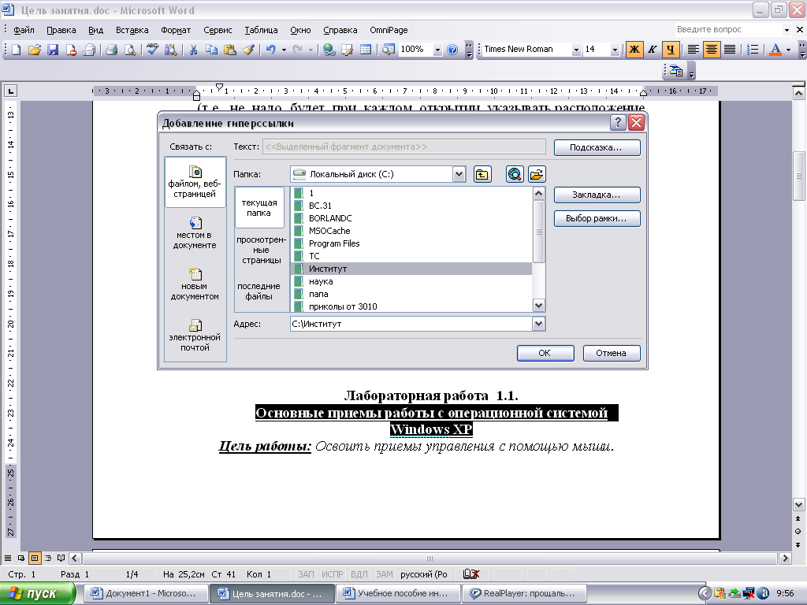
Task: Toggle center alignment
Action: [712, 50]
